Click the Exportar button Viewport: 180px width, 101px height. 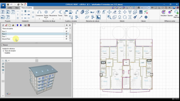(x=170, y=13)
